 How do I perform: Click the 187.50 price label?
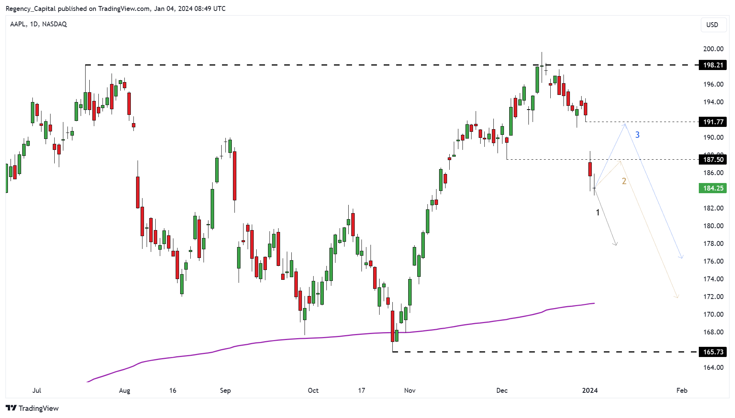pos(713,160)
